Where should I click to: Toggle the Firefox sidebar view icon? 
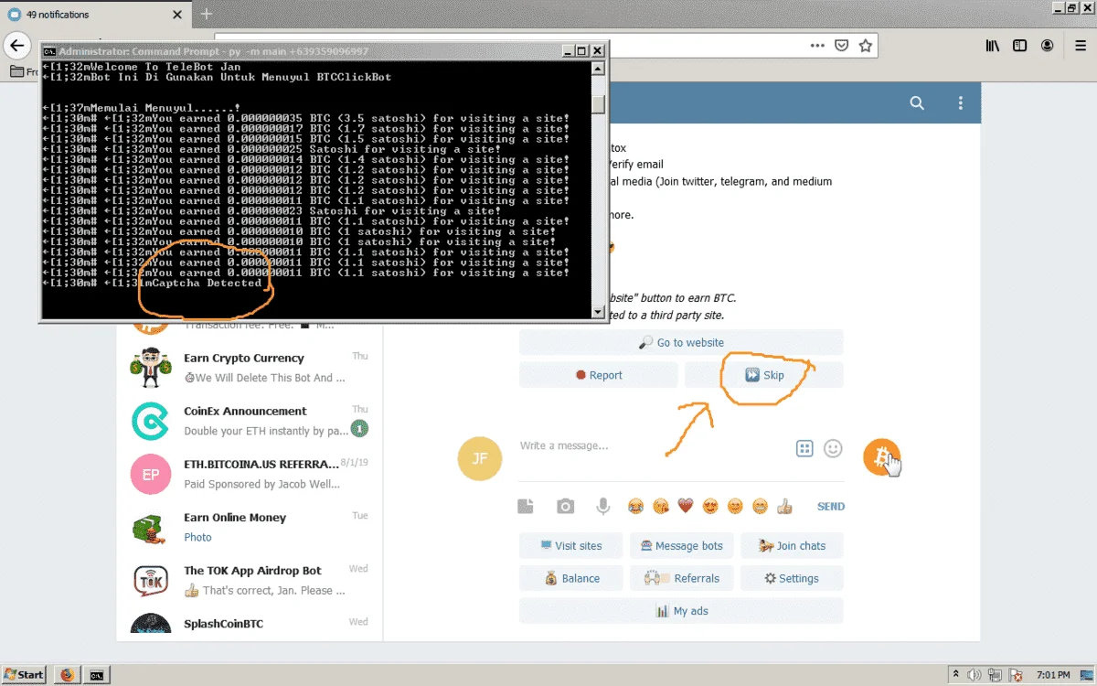pos(1020,46)
